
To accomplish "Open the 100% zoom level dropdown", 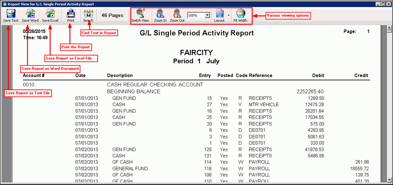I will coord(207,15).
